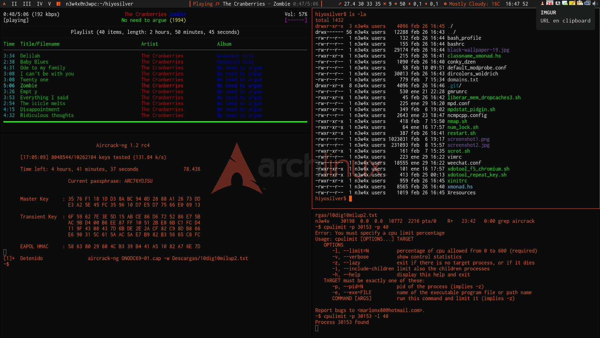
Task: Click the Artist column header
Action: [149, 44]
